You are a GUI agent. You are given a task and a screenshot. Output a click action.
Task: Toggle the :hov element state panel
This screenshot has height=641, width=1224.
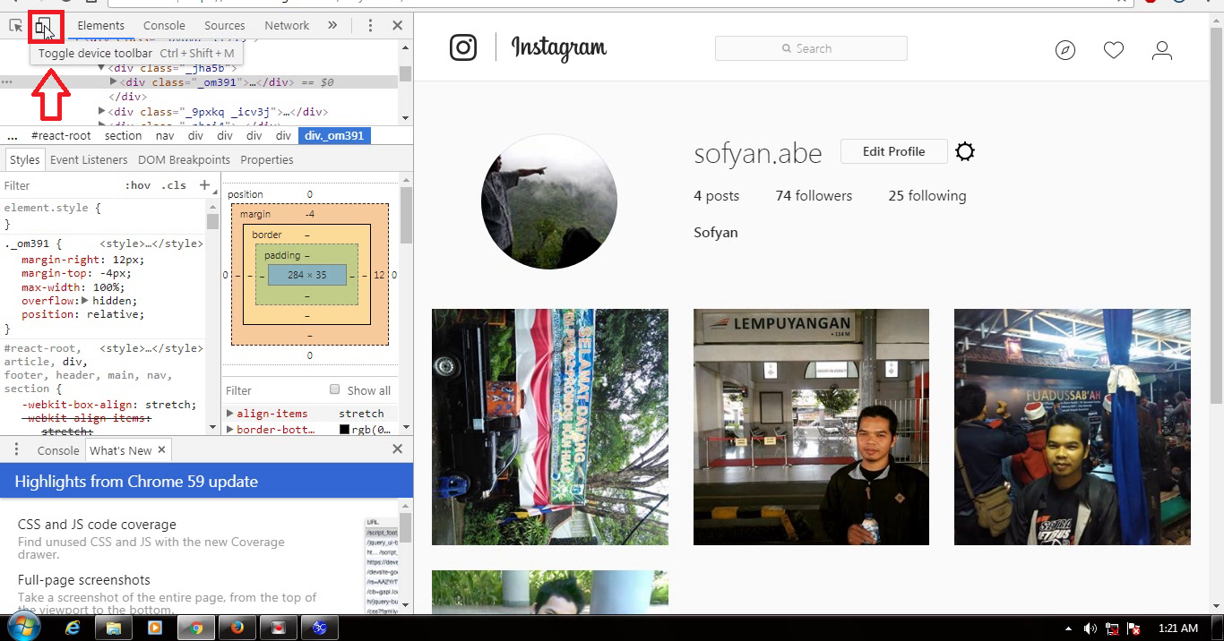(x=138, y=185)
